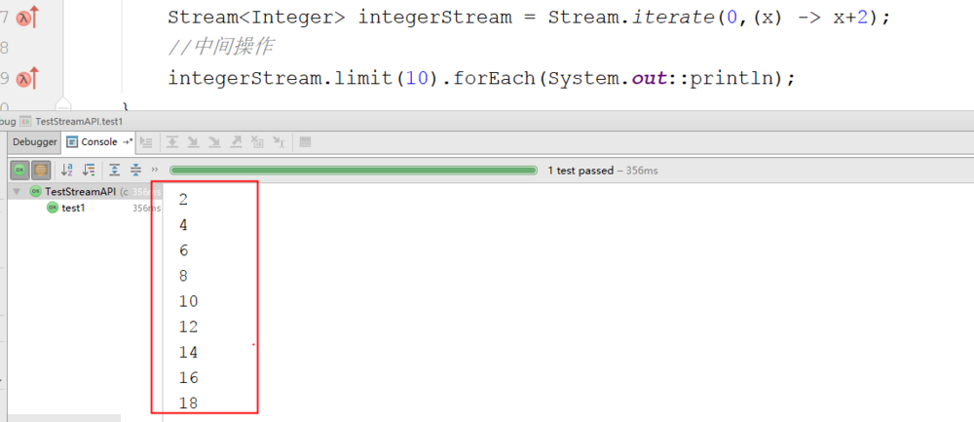The image size is (974, 422).
Task: Collapse the code block fold marker
Action: click(63, 105)
